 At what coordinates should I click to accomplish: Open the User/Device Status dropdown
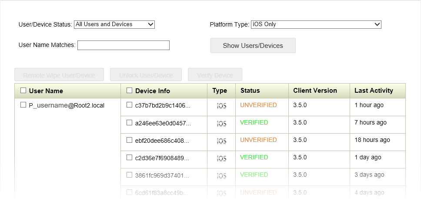pos(114,24)
